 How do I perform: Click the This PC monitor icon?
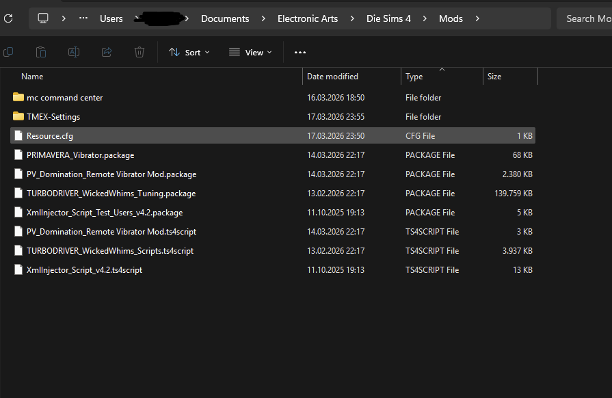point(43,18)
